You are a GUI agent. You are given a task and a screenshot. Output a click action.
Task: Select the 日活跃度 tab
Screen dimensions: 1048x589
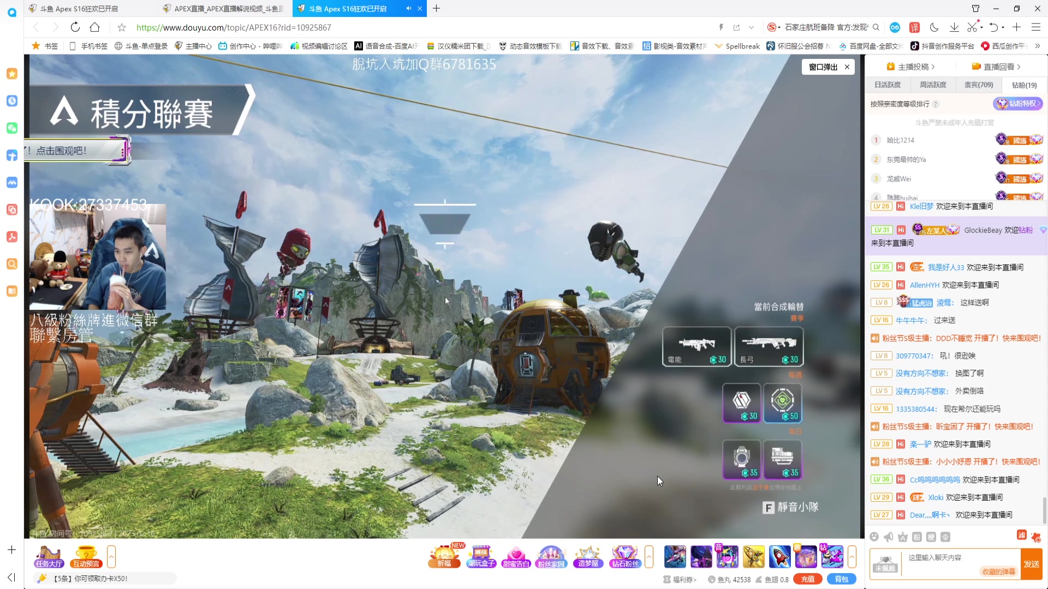tap(888, 85)
